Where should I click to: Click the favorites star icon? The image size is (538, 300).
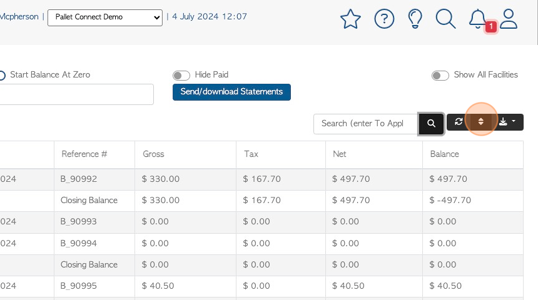click(350, 19)
